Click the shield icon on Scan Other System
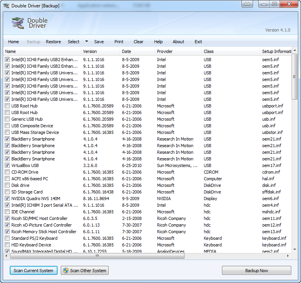The width and height of the screenshot is (301, 283). (x=66, y=271)
